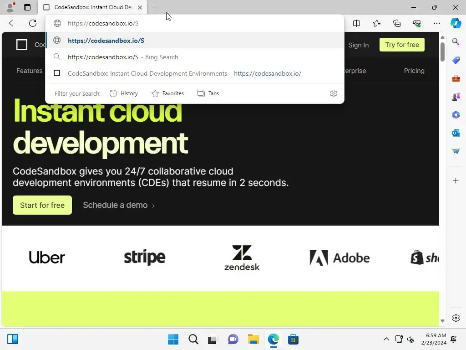Choose the Bing Search suggestion

pos(195,57)
